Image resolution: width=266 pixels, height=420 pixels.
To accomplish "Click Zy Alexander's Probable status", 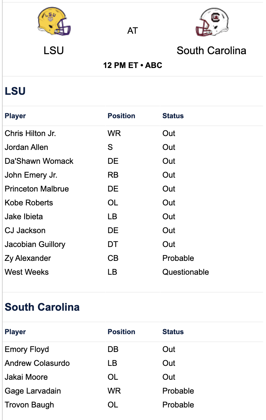I will [x=178, y=258].
